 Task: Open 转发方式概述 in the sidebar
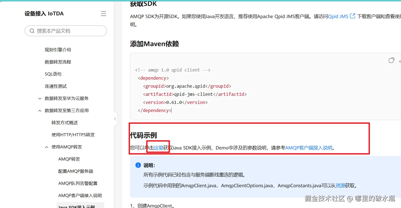tap(65, 123)
